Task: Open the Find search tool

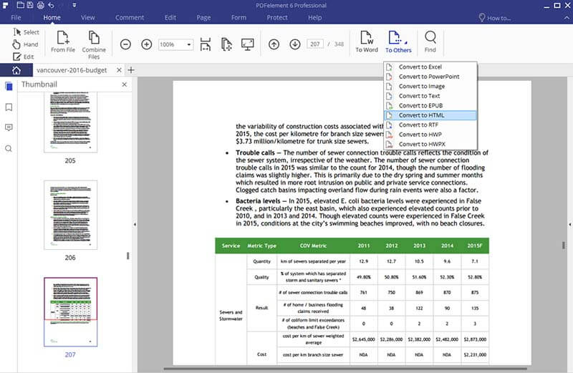Action: 430,42
